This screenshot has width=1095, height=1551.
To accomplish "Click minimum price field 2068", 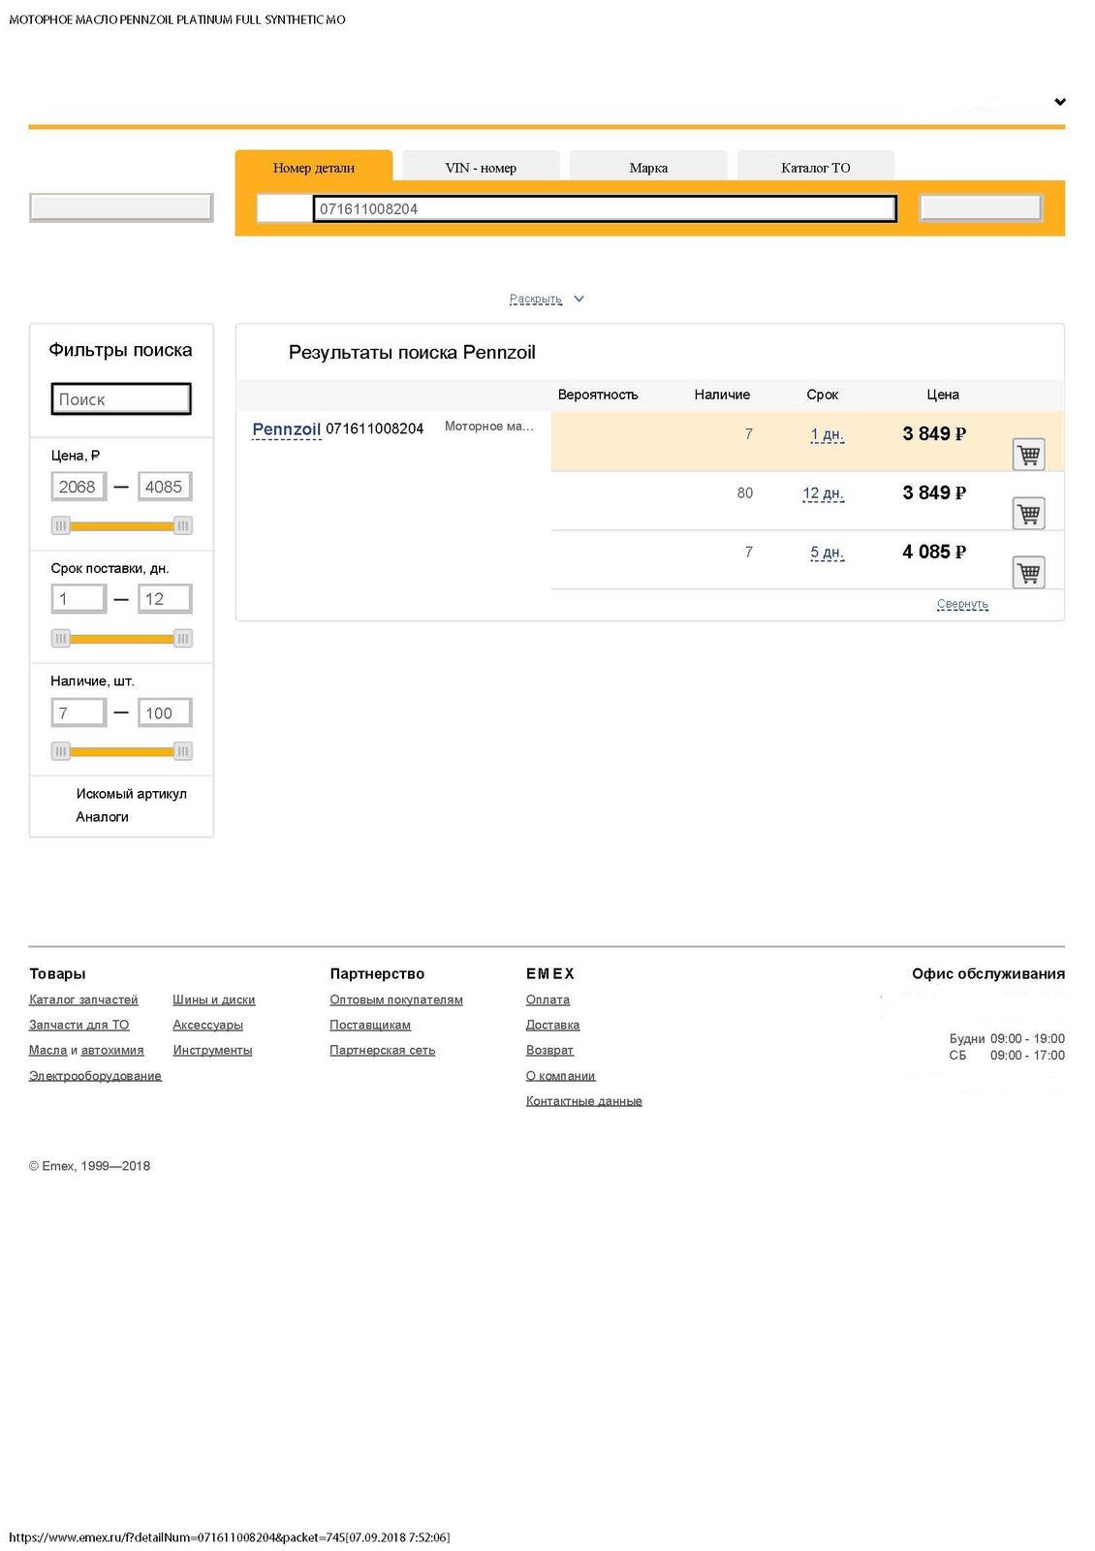I will pos(78,487).
